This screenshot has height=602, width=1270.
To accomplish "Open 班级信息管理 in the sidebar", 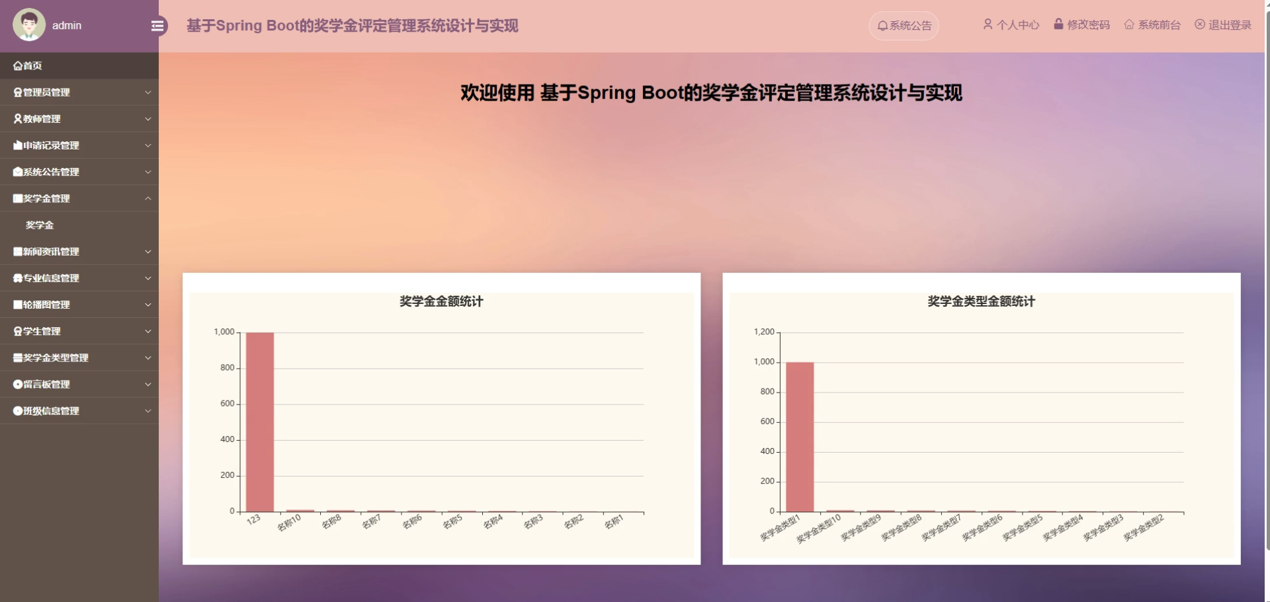I will coord(79,410).
